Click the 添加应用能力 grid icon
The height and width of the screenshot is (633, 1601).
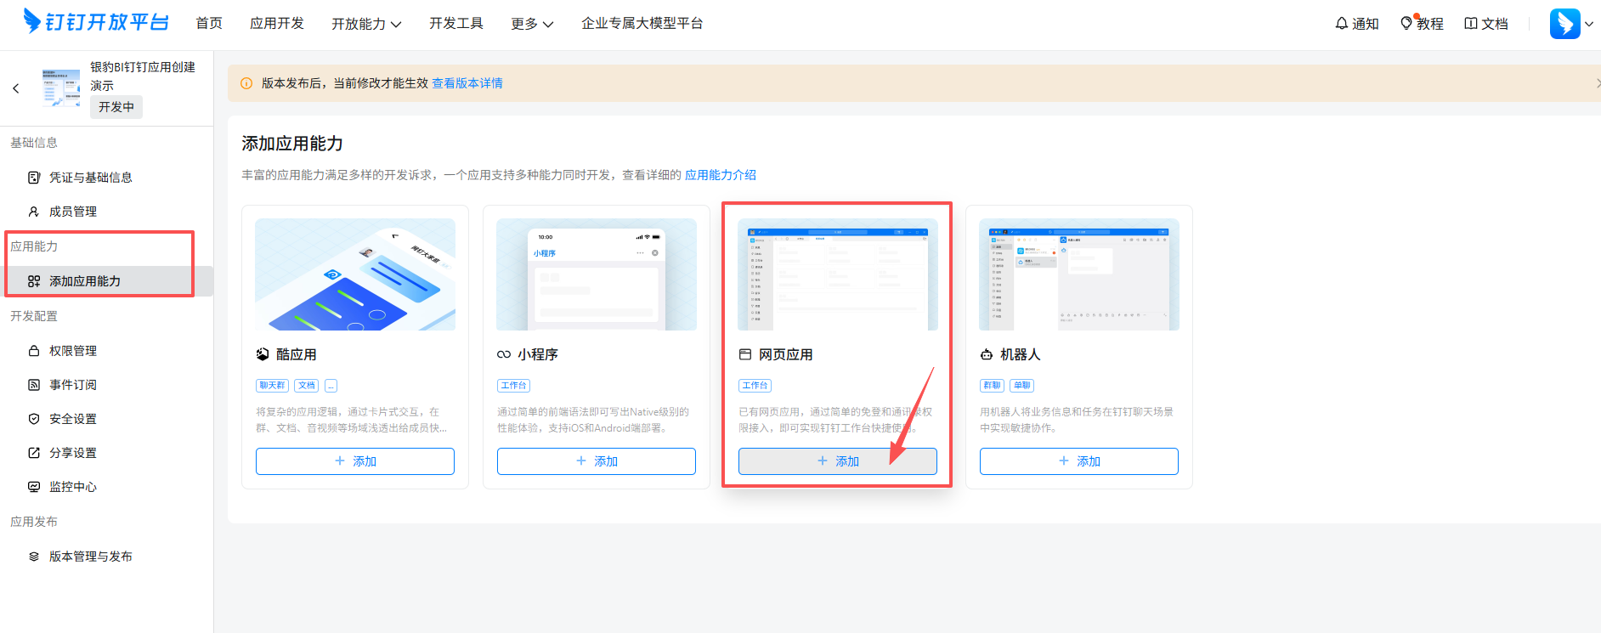(x=34, y=281)
